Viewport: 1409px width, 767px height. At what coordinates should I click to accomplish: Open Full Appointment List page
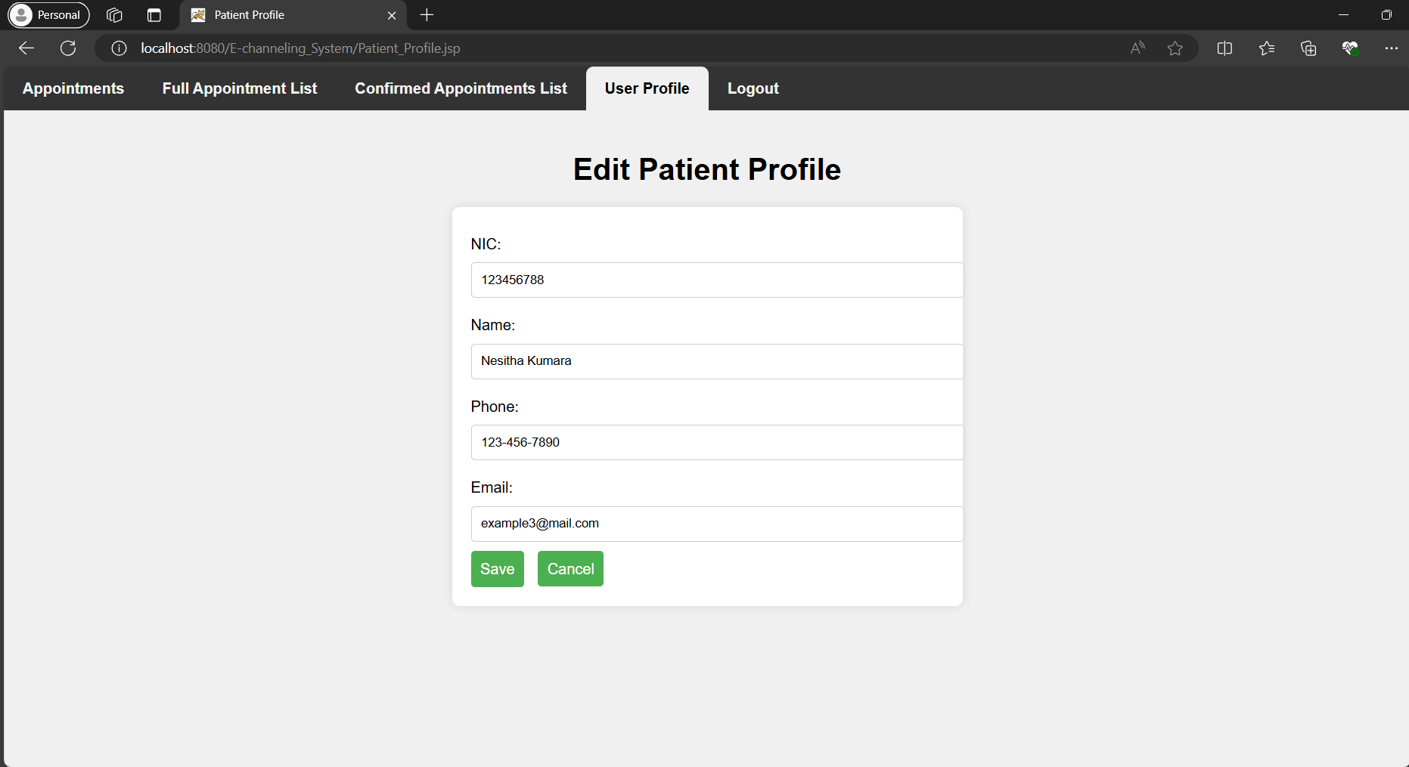coord(240,88)
